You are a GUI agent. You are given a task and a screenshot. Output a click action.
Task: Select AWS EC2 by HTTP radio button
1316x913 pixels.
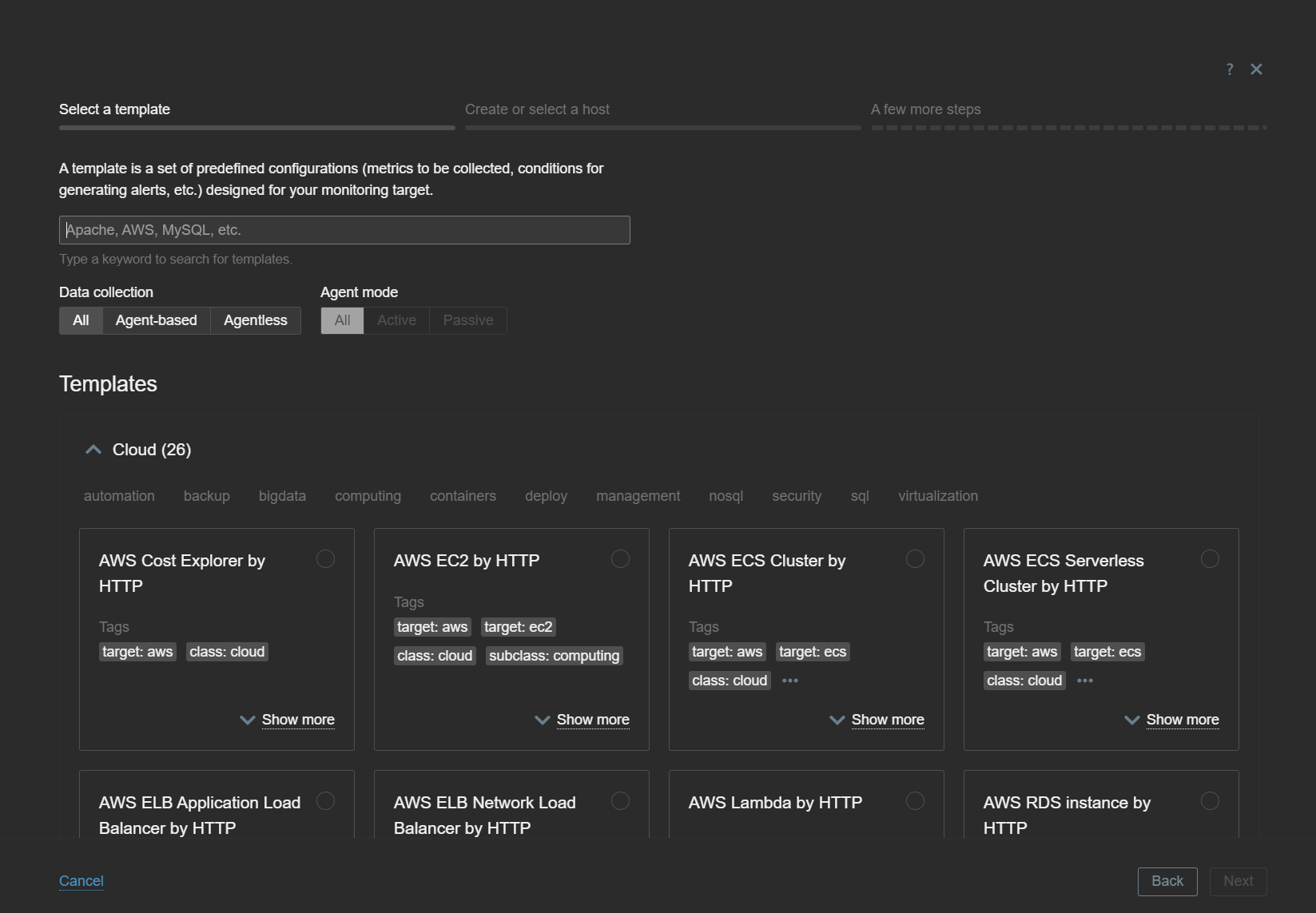(x=620, y=559)
